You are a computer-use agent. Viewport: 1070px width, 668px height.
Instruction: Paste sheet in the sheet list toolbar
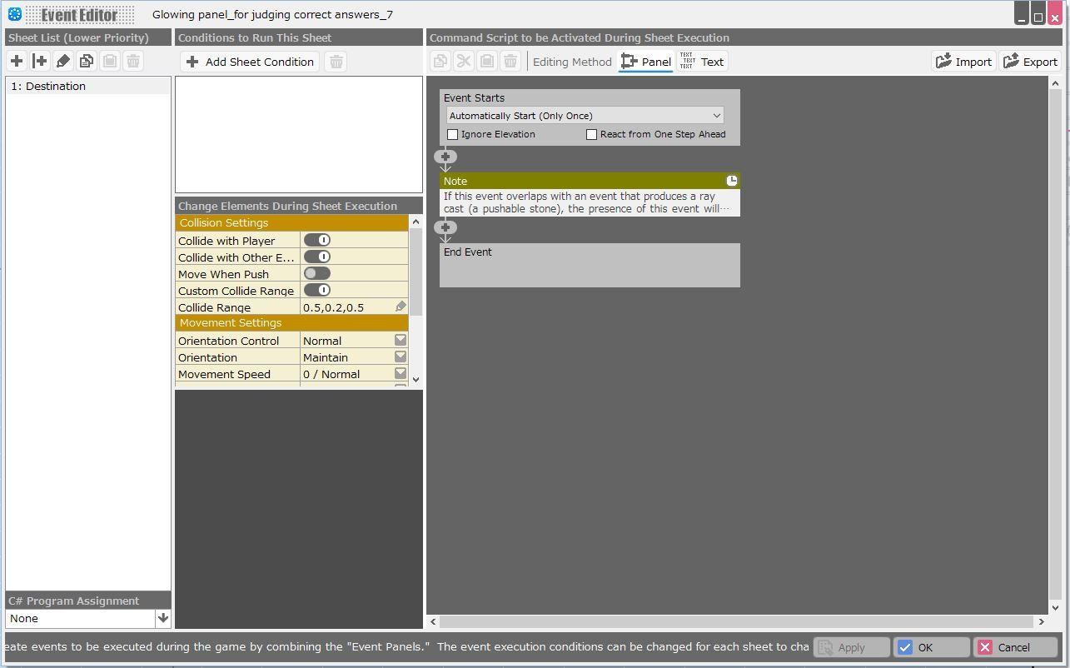click(110, 61)
